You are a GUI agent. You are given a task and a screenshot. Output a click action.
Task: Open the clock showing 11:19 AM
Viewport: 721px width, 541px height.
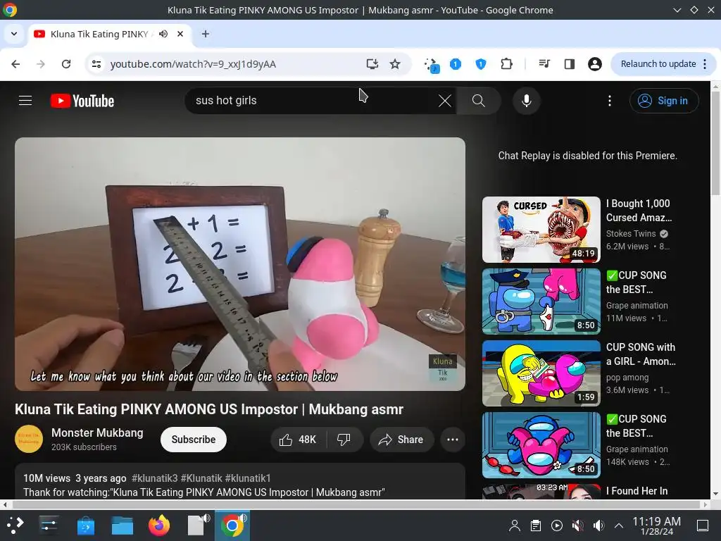point(657,526)
